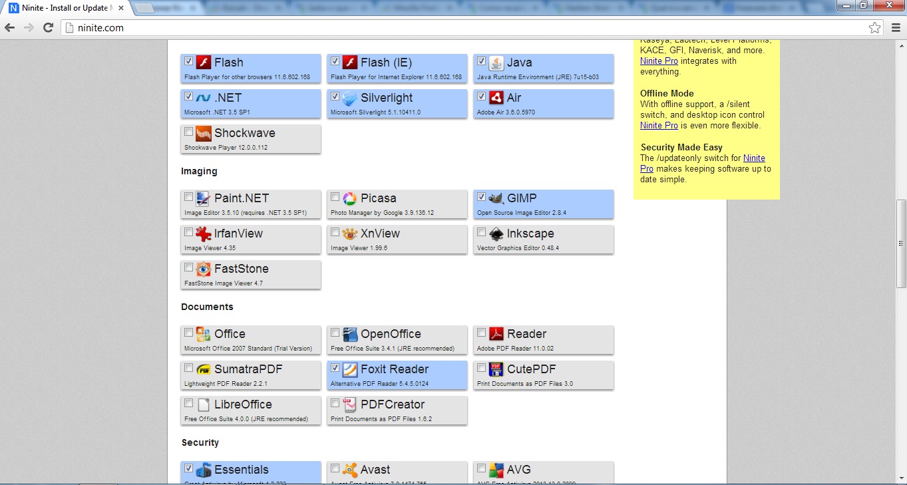Click the browser reload icon

click(48, 27)
